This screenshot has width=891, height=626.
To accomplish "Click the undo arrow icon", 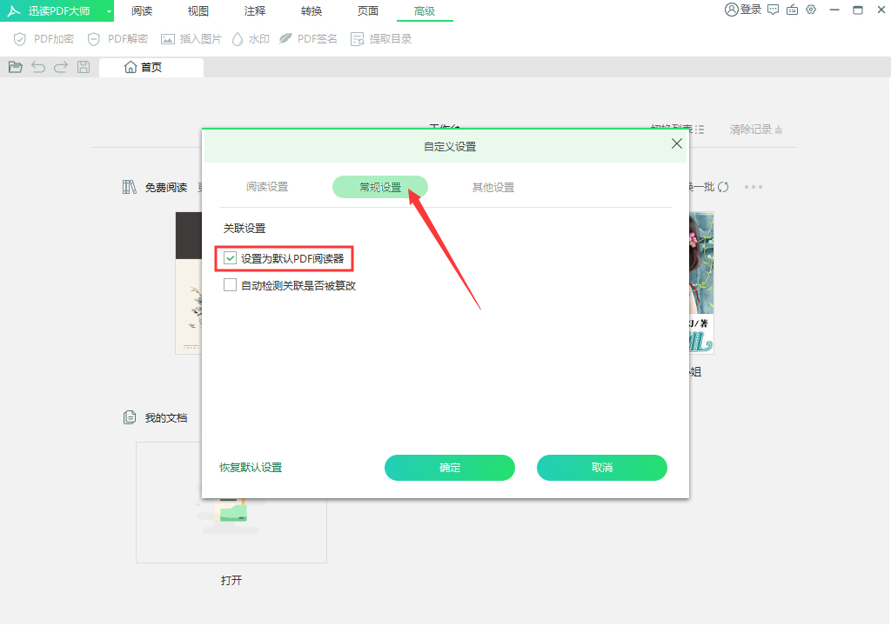I will tap(37, 66).
